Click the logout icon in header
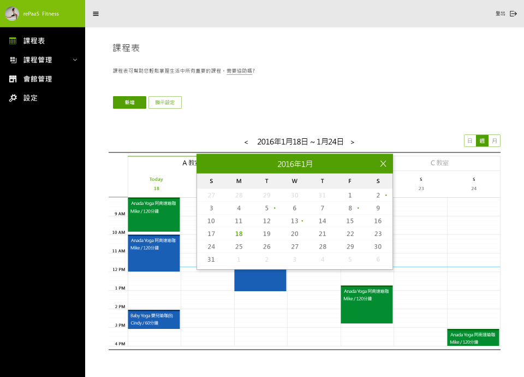Viewport: 524px width, 377px height. pyautogui.click(x=513, y=14)
